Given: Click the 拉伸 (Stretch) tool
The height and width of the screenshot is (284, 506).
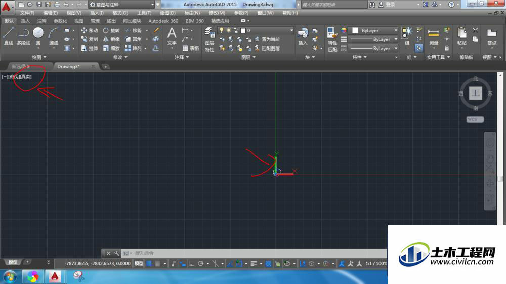Looking at the screenshot, I should click(90, 48).
